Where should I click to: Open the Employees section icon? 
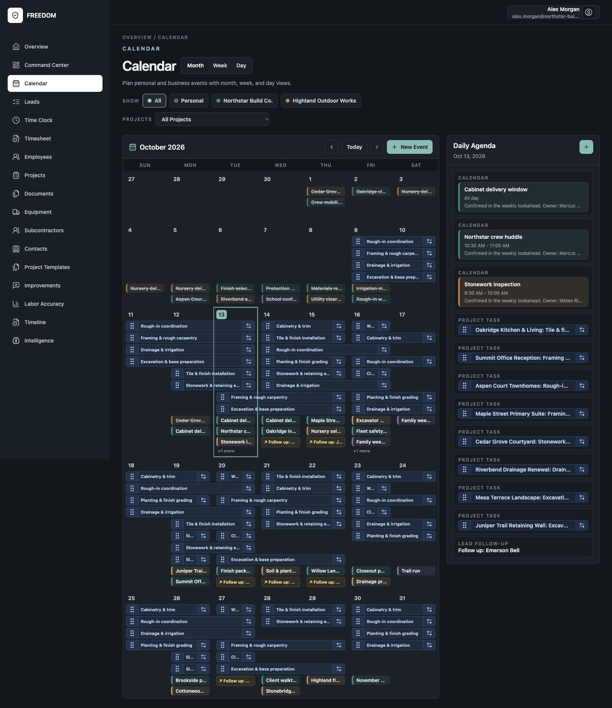[x=16, y=157]
